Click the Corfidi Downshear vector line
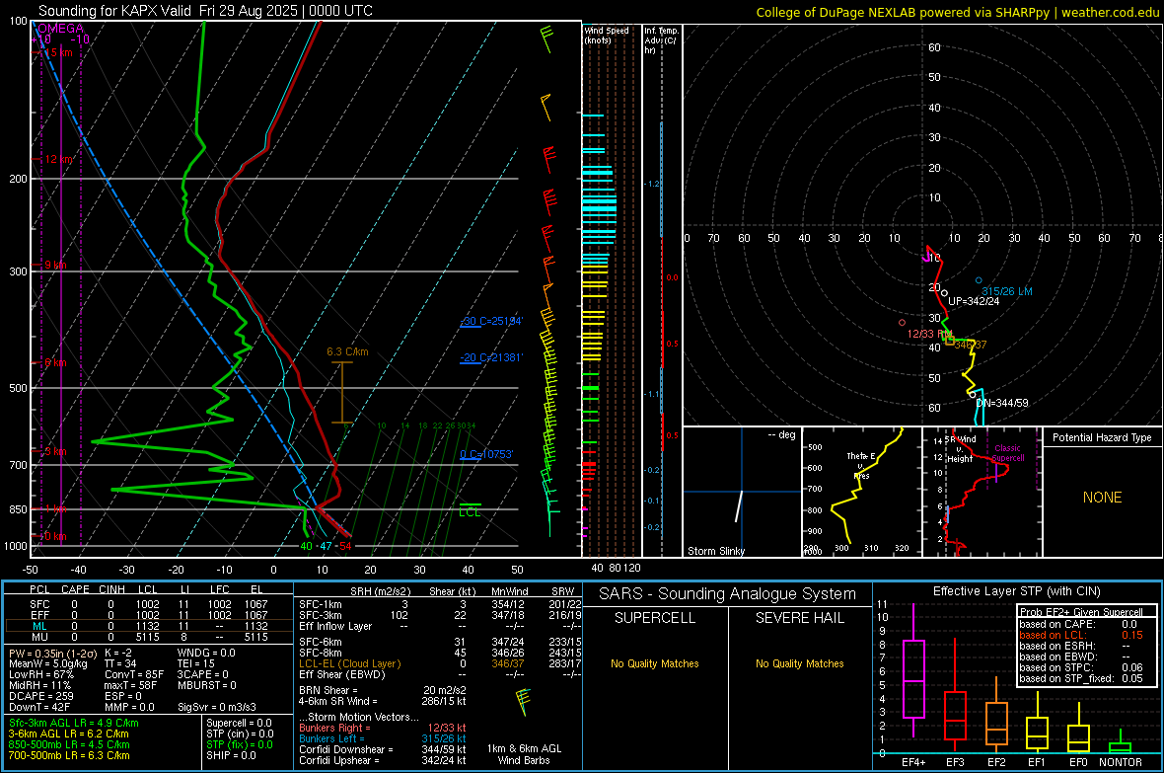 coord(383,749)
